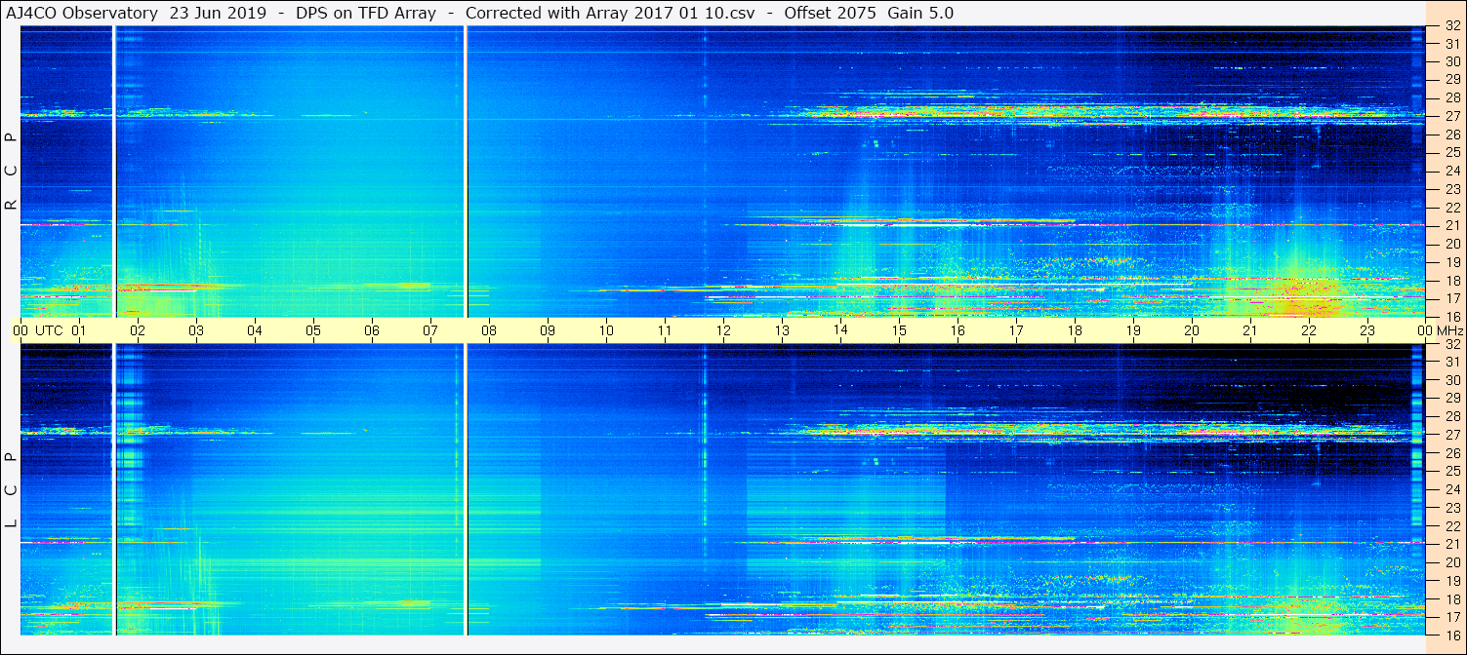1467x655 pixels.
Task: Click the AJ4CO Observatory title text
Action: tap(81, 13)
